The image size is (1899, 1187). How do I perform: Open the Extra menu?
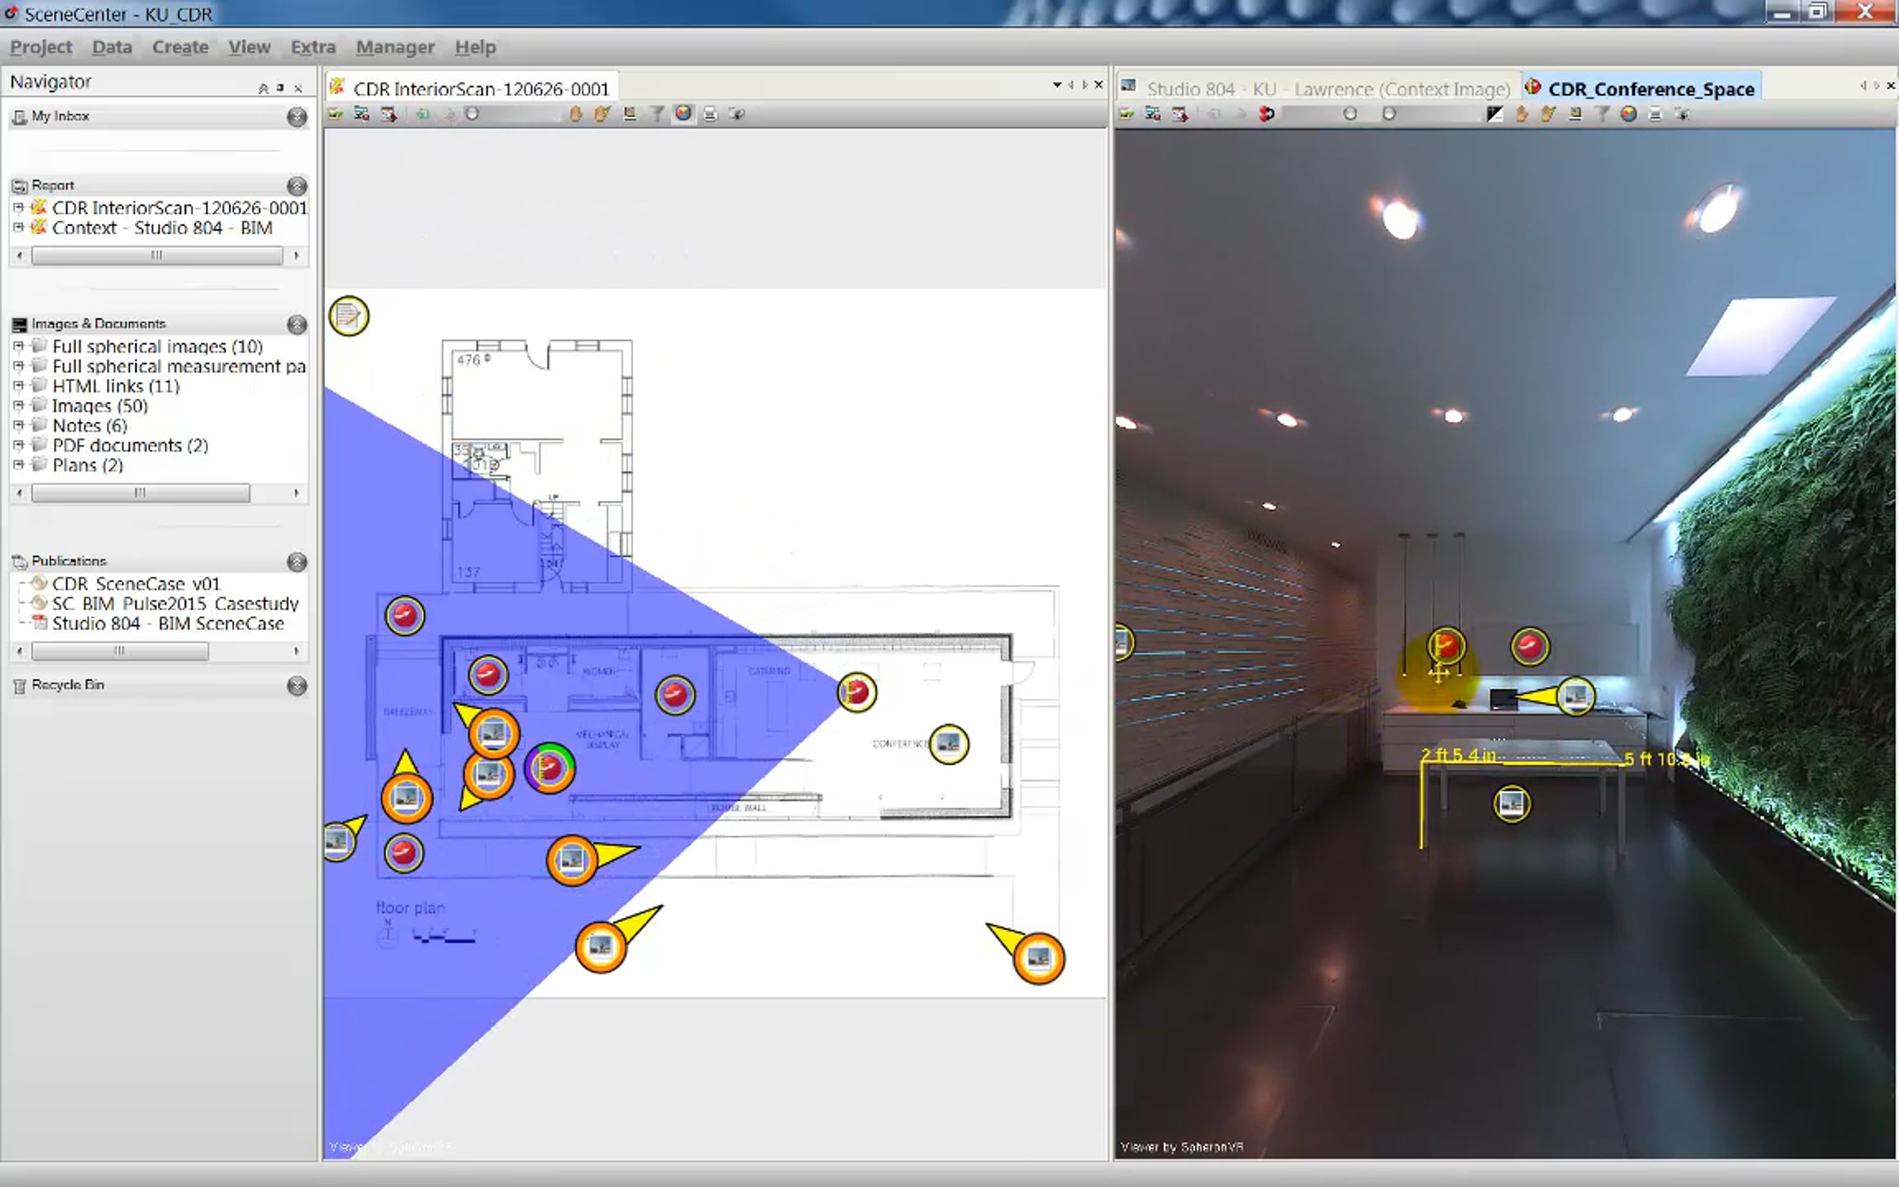[313, 47]
